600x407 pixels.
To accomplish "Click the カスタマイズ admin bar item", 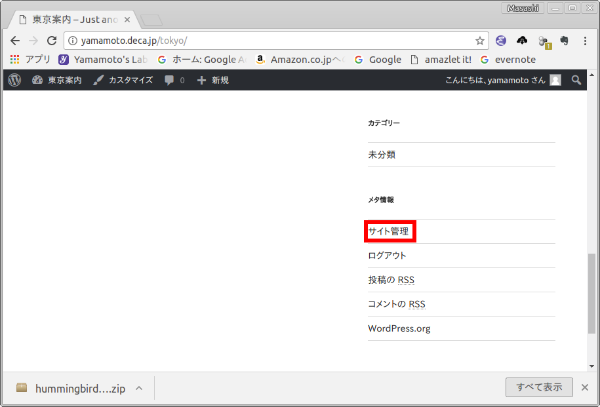I will pyautogui.click(x=123, y=80).
